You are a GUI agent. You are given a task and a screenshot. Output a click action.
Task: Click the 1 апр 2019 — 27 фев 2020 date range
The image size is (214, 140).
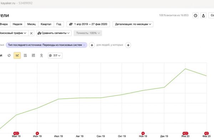(x=88, y=24)
